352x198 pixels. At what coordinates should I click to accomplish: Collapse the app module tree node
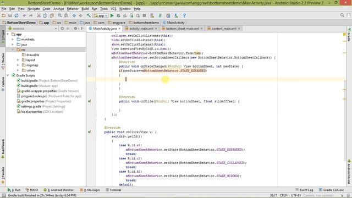tap(8, 34)
